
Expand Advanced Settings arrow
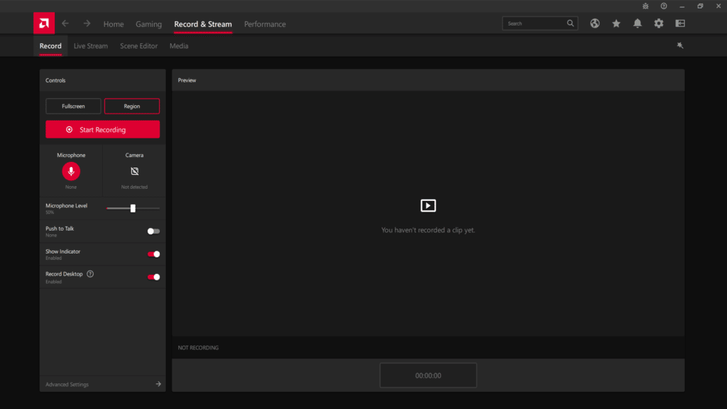point(158,384)
